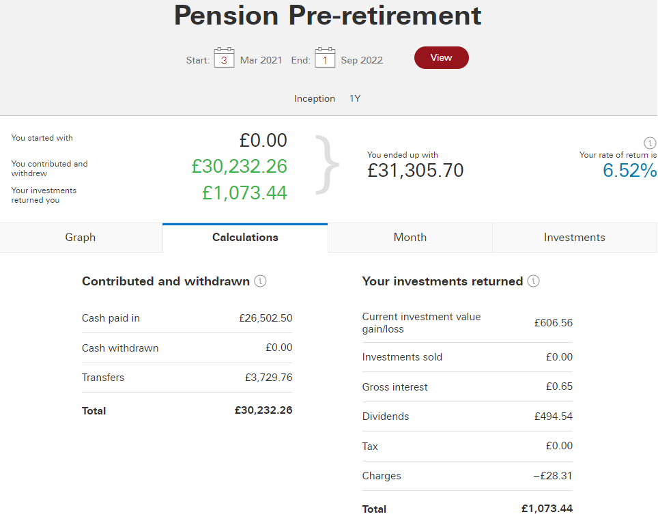The width and height of the screenshot is (658, 523).
Task: Open the End date calendar icon
Action: coord(325,57)
